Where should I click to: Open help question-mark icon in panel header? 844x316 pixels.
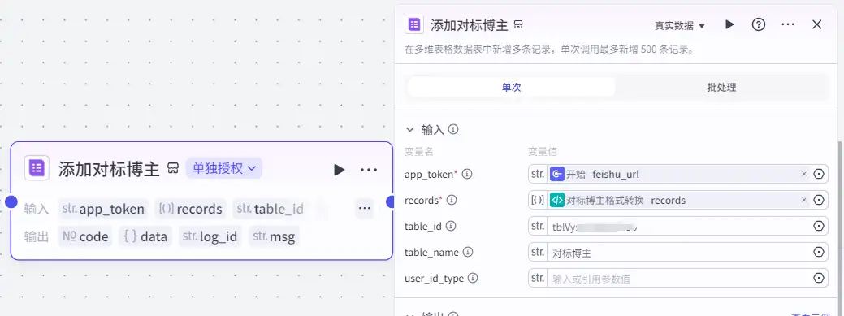click(x=759, y=24)
